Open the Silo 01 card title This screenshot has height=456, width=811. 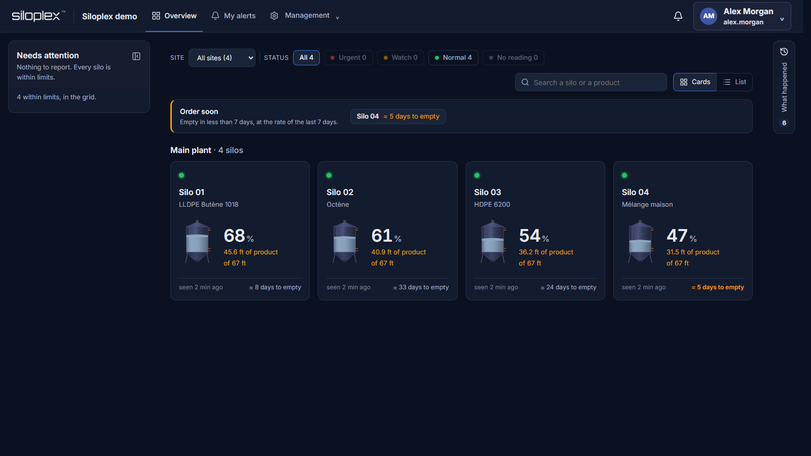coord(192,192)
